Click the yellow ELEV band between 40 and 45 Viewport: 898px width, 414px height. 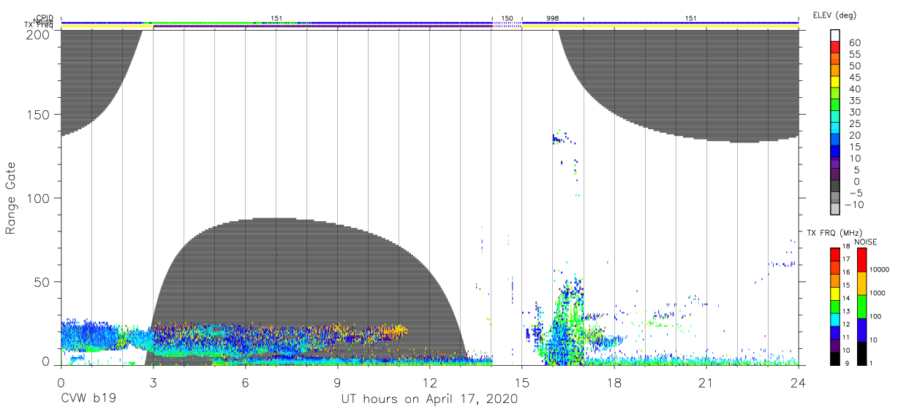pyautogui.click(x=834, y=82)
